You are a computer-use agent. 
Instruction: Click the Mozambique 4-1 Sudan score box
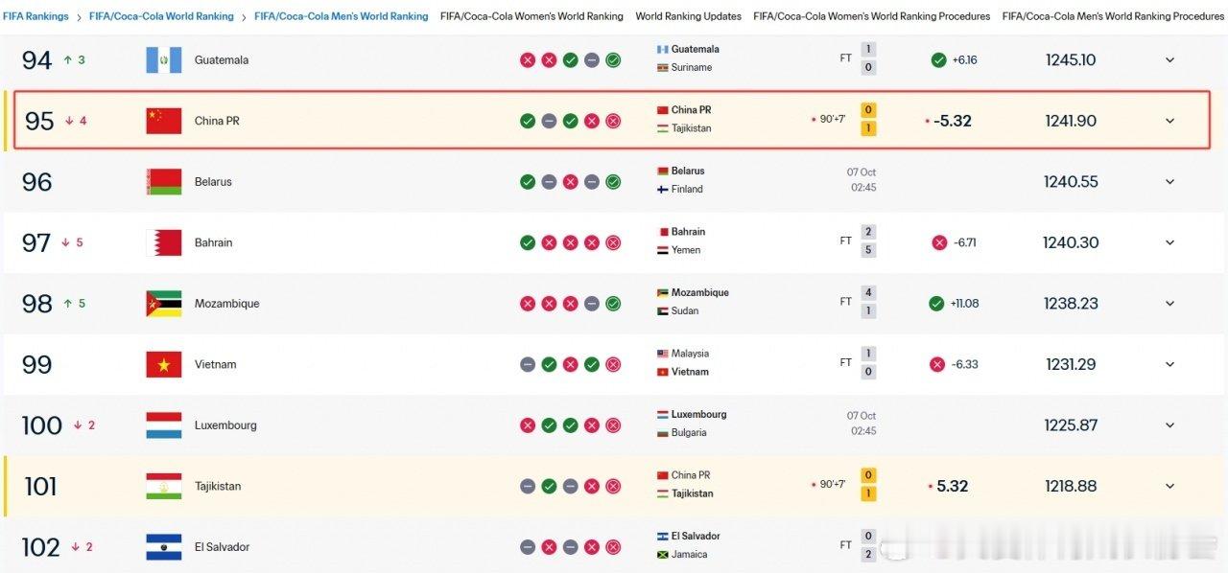(868, 302)
